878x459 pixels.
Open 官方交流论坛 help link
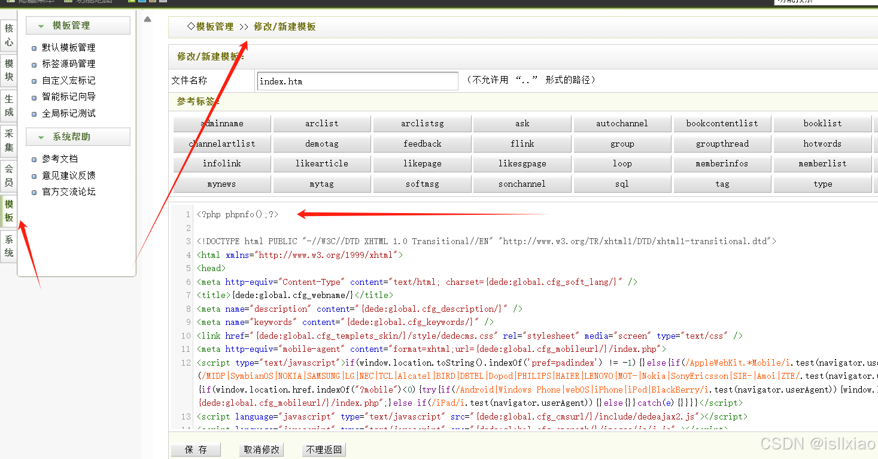tap(68, 191)
